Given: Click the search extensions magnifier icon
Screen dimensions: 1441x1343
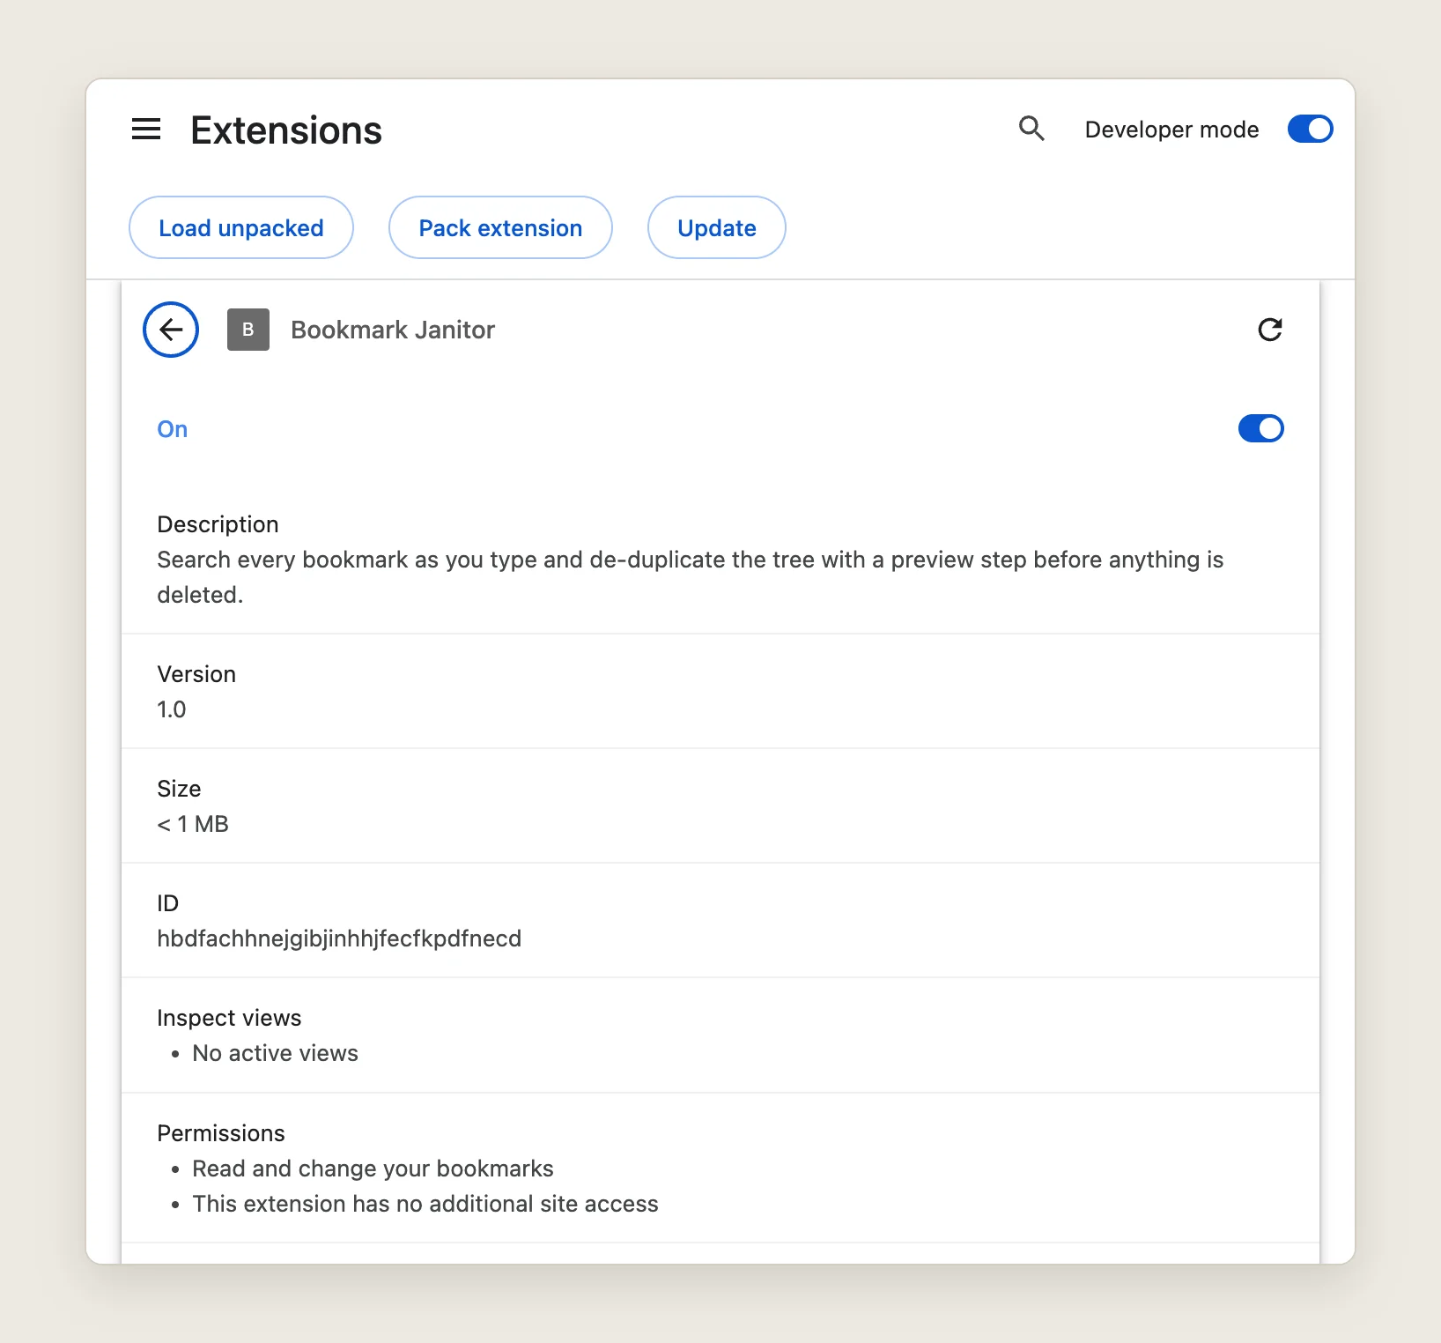Looking at the screenshot, I should 1031,129.
